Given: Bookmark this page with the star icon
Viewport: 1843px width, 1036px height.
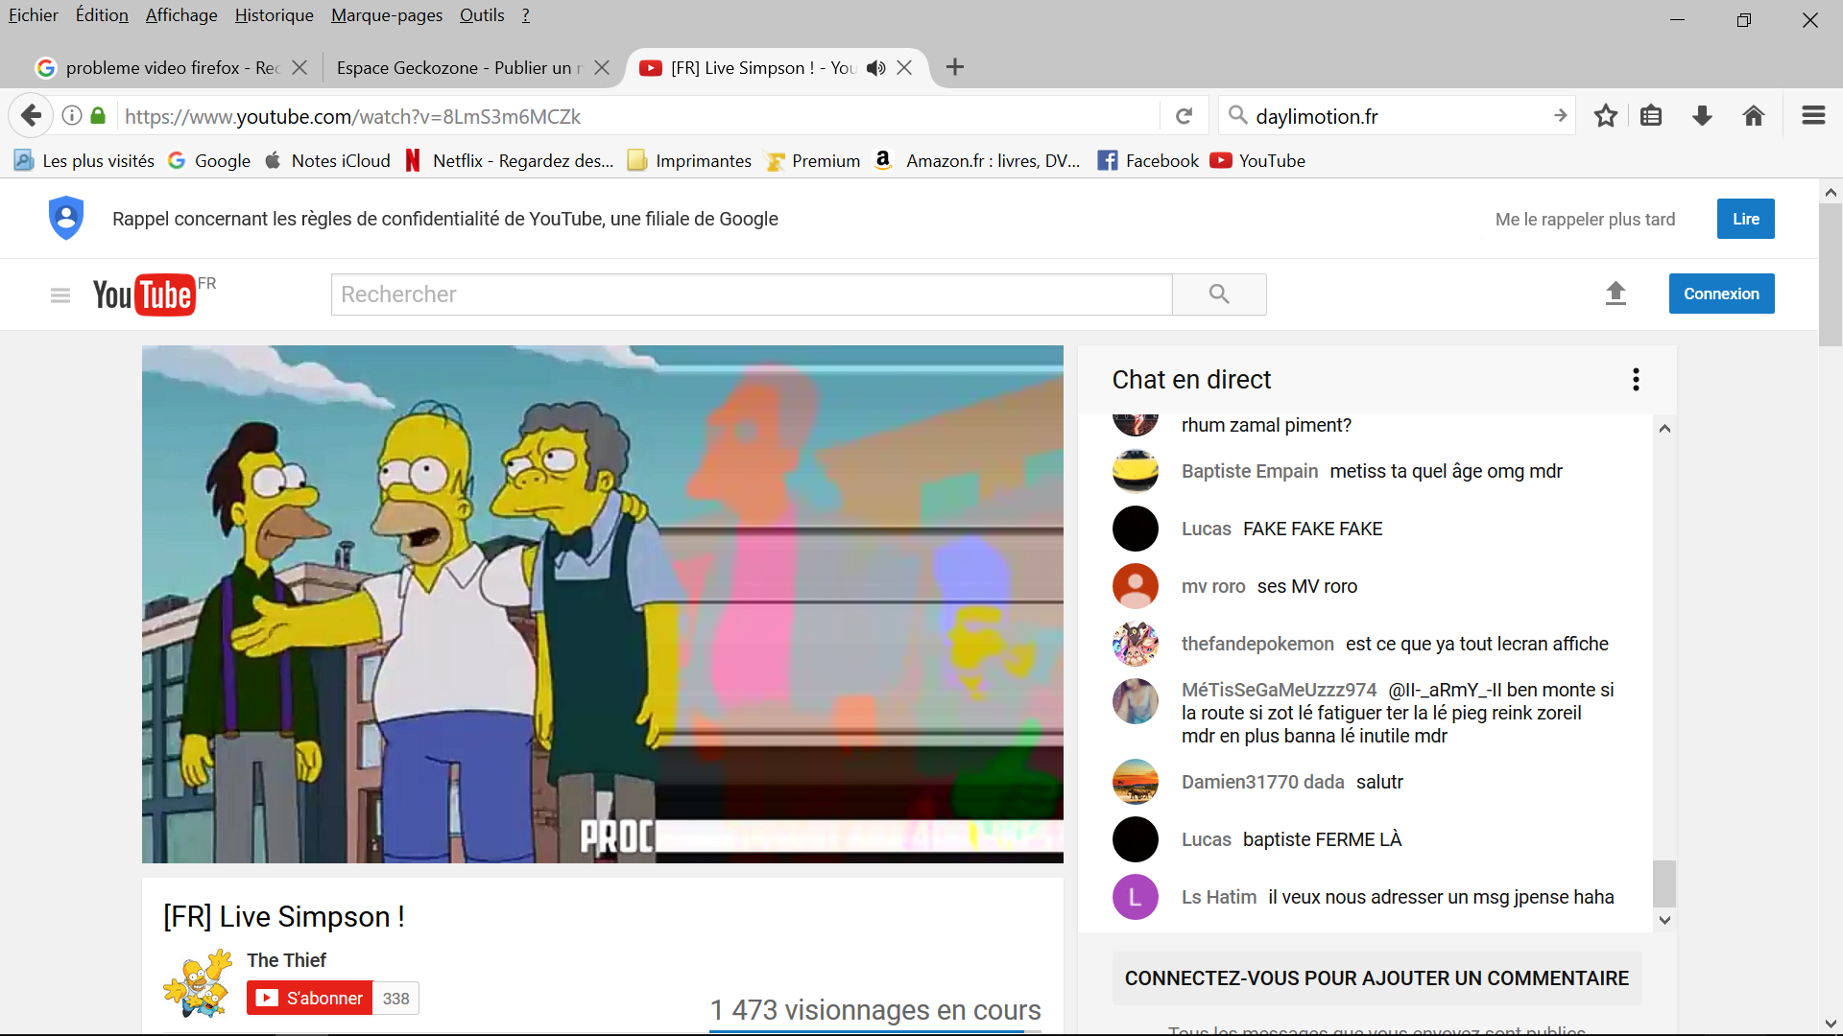Looking at the screenshot, I should coord(1606,116).
